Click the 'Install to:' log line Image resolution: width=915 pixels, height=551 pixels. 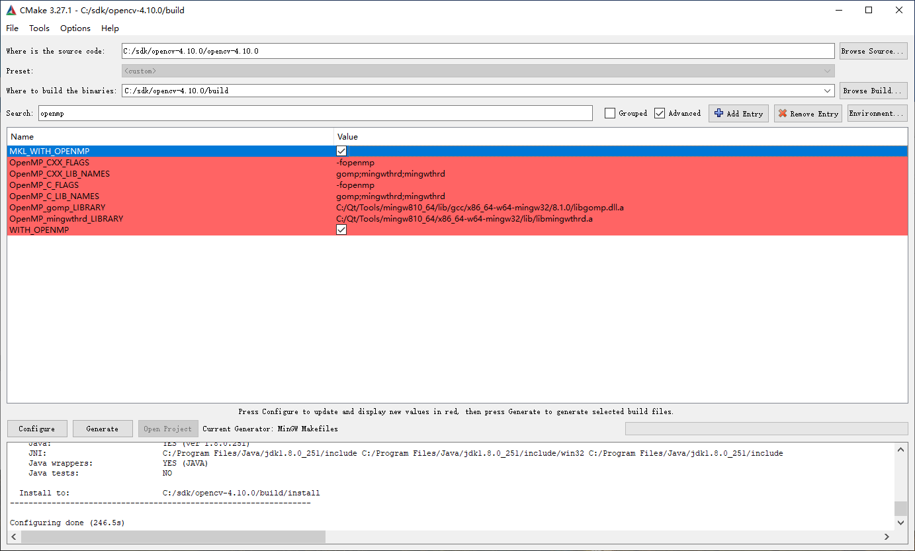tap(169, 493)
